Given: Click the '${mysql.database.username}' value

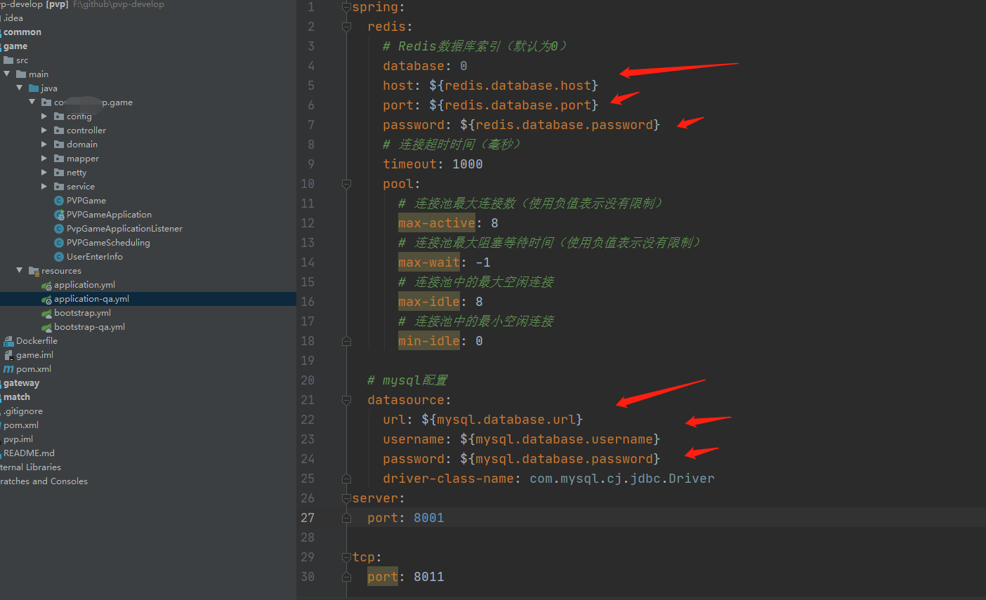Looking at the screenshot, I should [x=560, y=439].
